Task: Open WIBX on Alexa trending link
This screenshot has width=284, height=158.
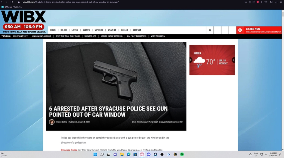Action: [x=158, y=36]
